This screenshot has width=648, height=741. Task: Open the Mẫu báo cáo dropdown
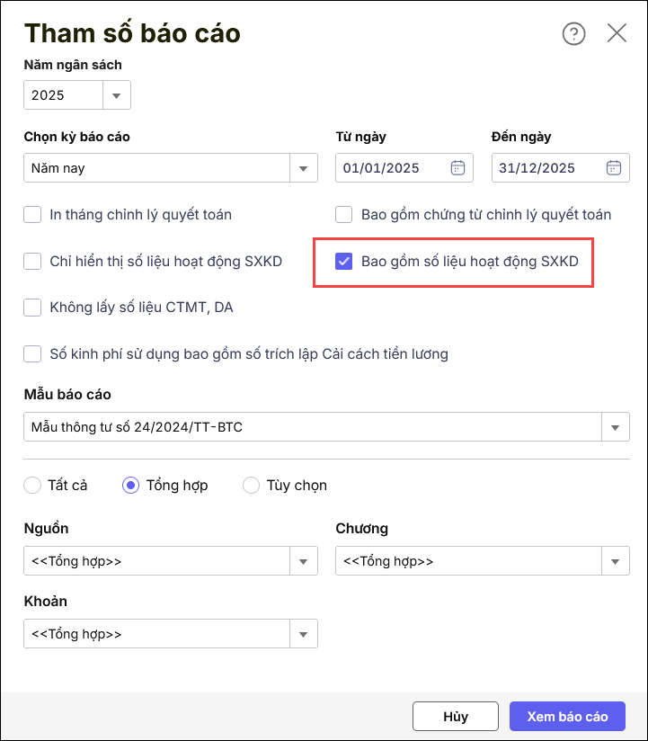616,427
